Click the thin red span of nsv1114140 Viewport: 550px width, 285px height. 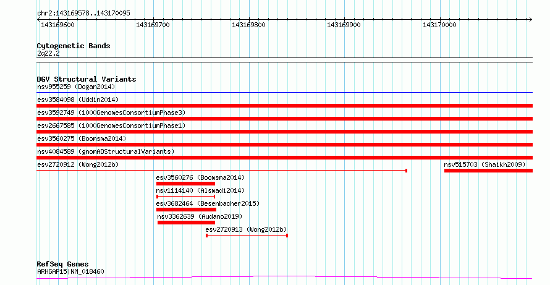185,197
